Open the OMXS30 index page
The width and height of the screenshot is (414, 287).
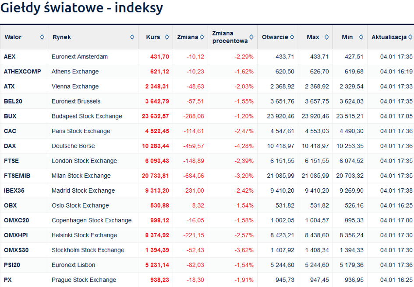[15, 250]
